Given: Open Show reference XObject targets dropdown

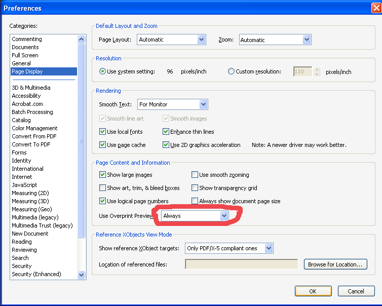Looking at the screenshot, I should pyautogui.click(x=229, y=248).
